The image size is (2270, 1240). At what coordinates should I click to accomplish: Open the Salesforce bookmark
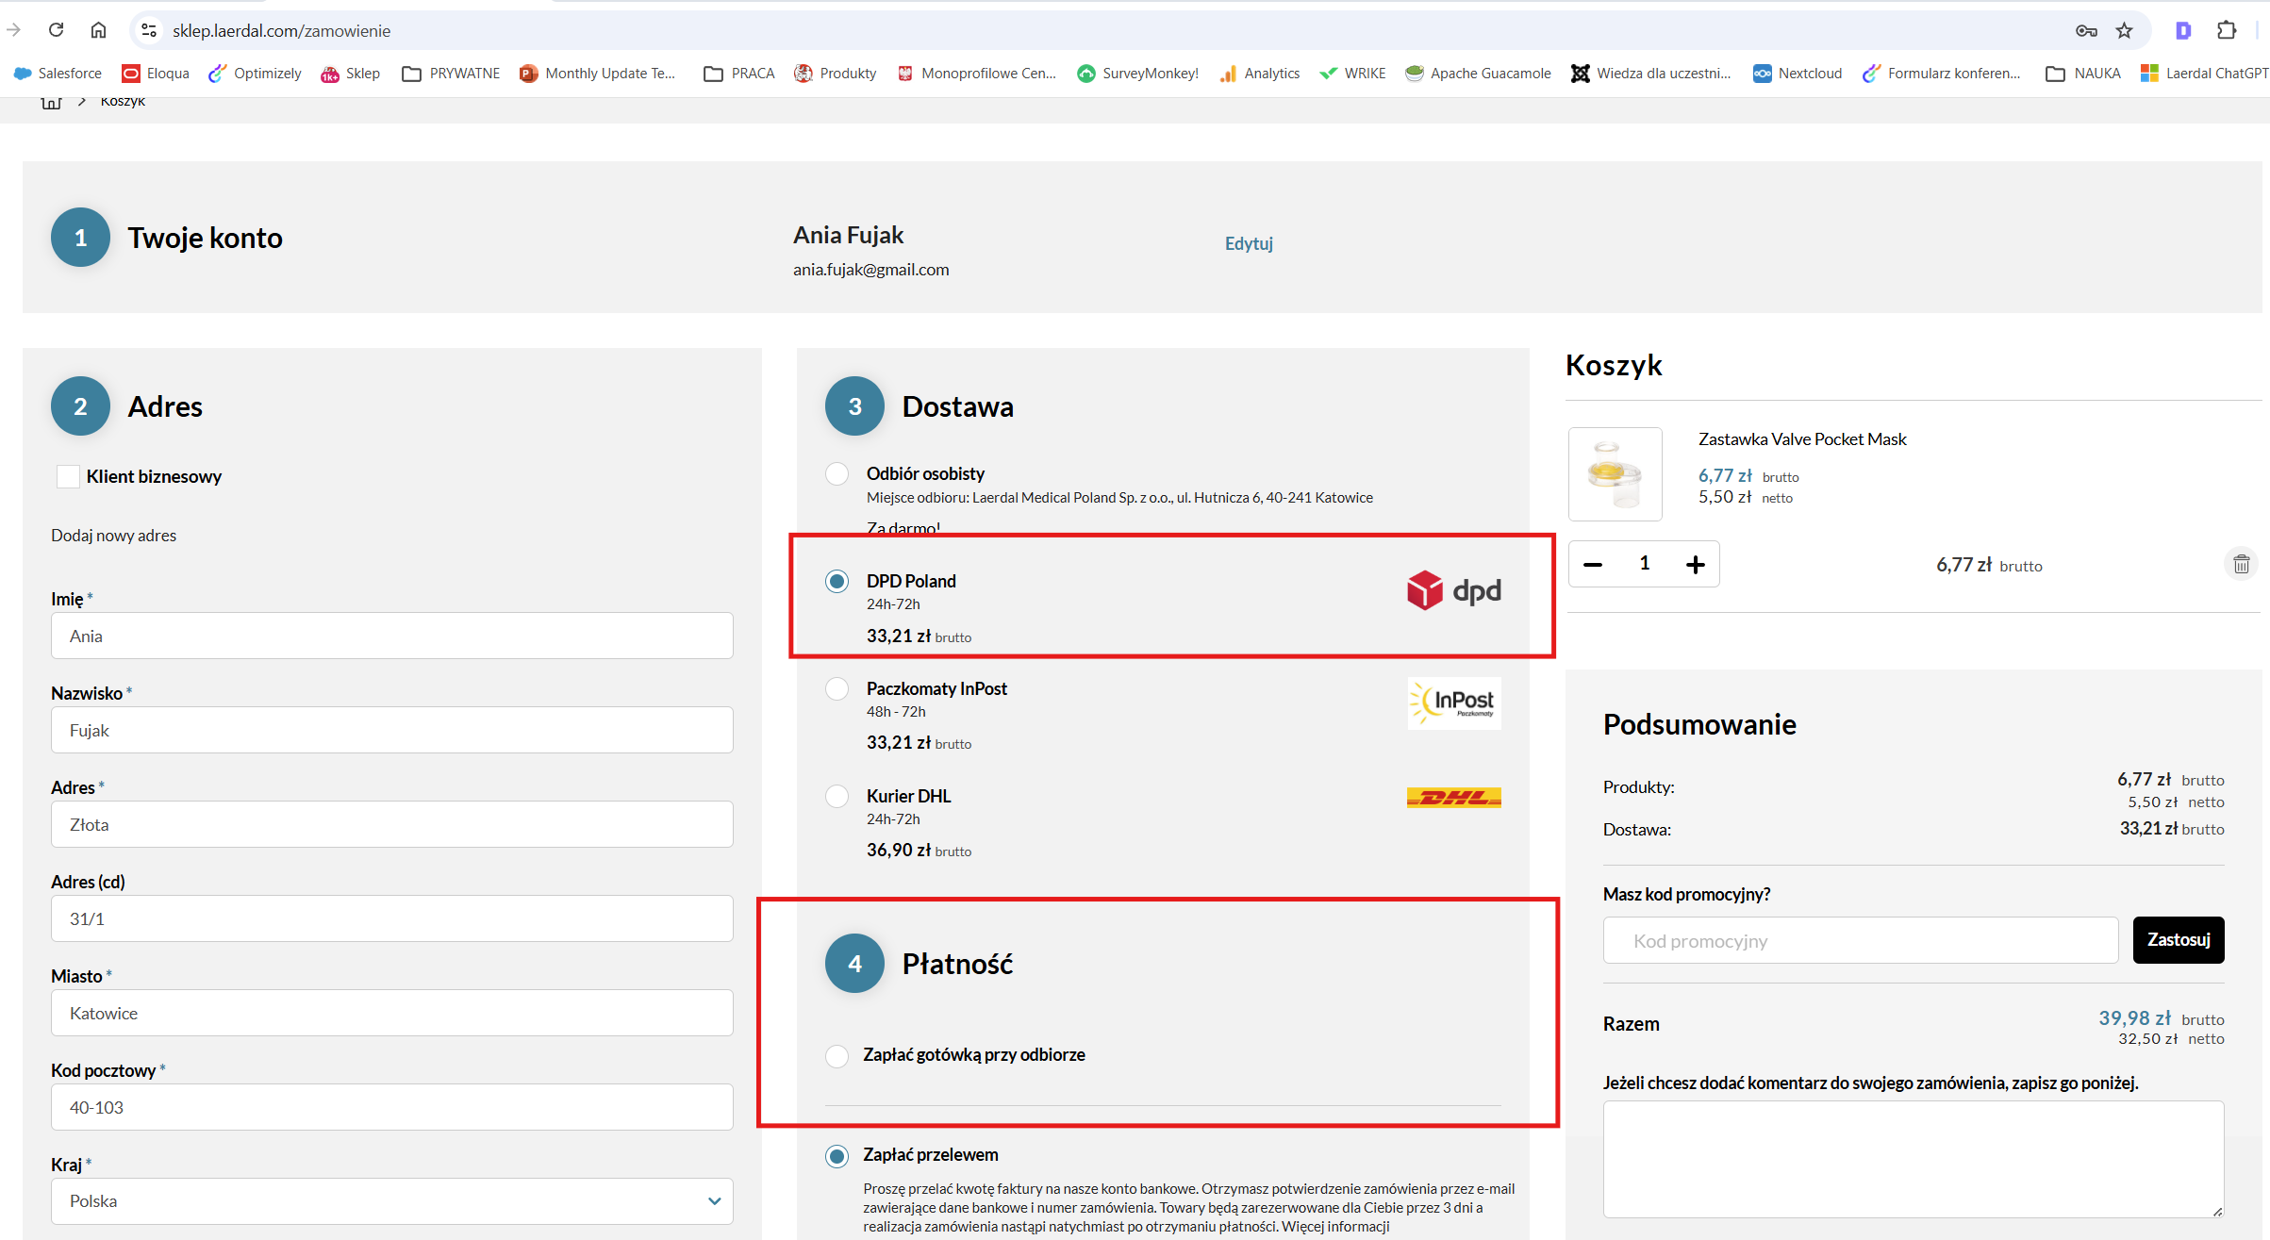[58, 73]
